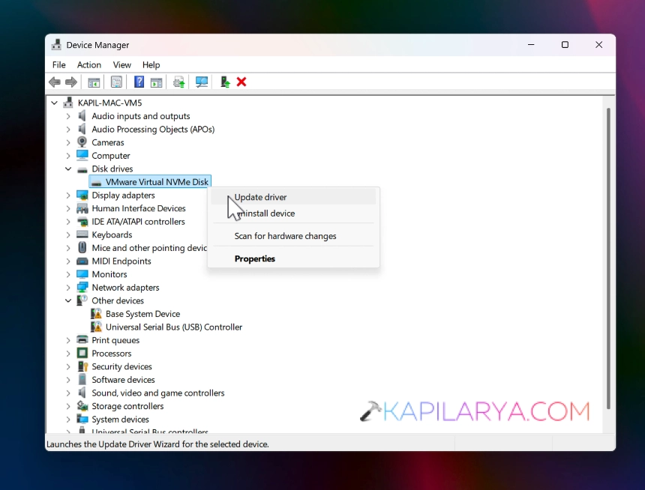This screenshot has height=490, width=645.
Task: Expand the Display adapters category
Action: [x=68, y=196]
